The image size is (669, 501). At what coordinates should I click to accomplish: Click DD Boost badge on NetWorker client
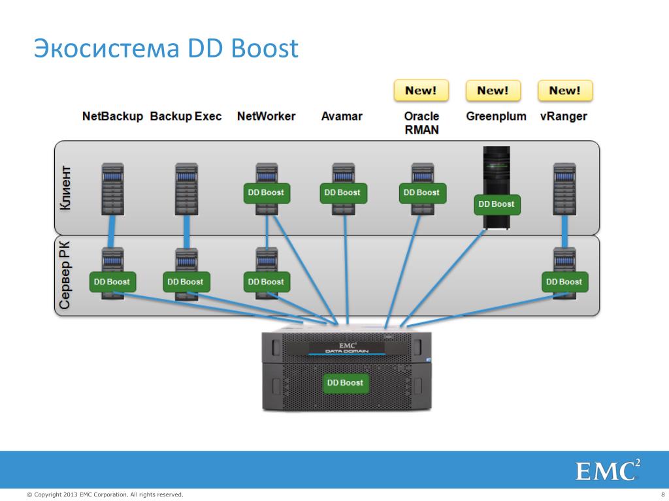pos(267,192)
